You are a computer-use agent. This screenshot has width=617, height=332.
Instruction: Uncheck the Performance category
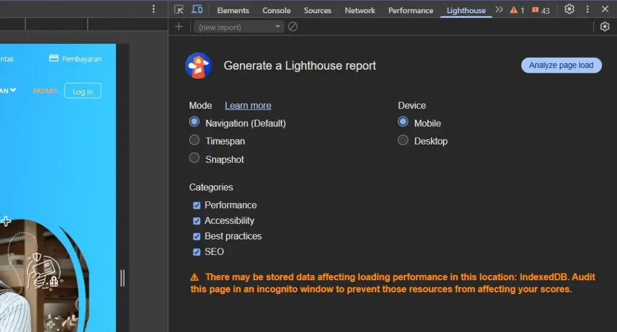[197, 206]
